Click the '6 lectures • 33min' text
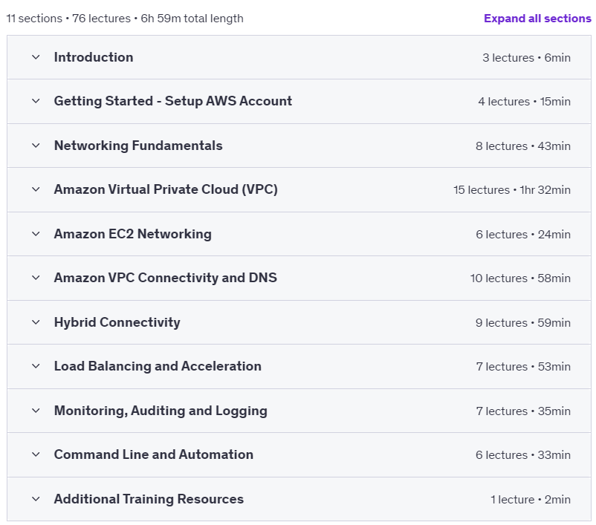The image size is (596, 525). pyautogui.click(x=523, y=454)
